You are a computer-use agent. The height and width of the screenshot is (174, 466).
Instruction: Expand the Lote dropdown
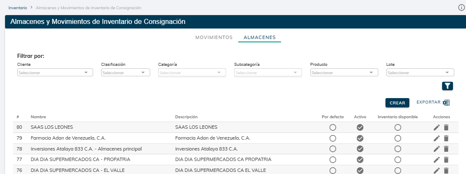pos(420,73)
